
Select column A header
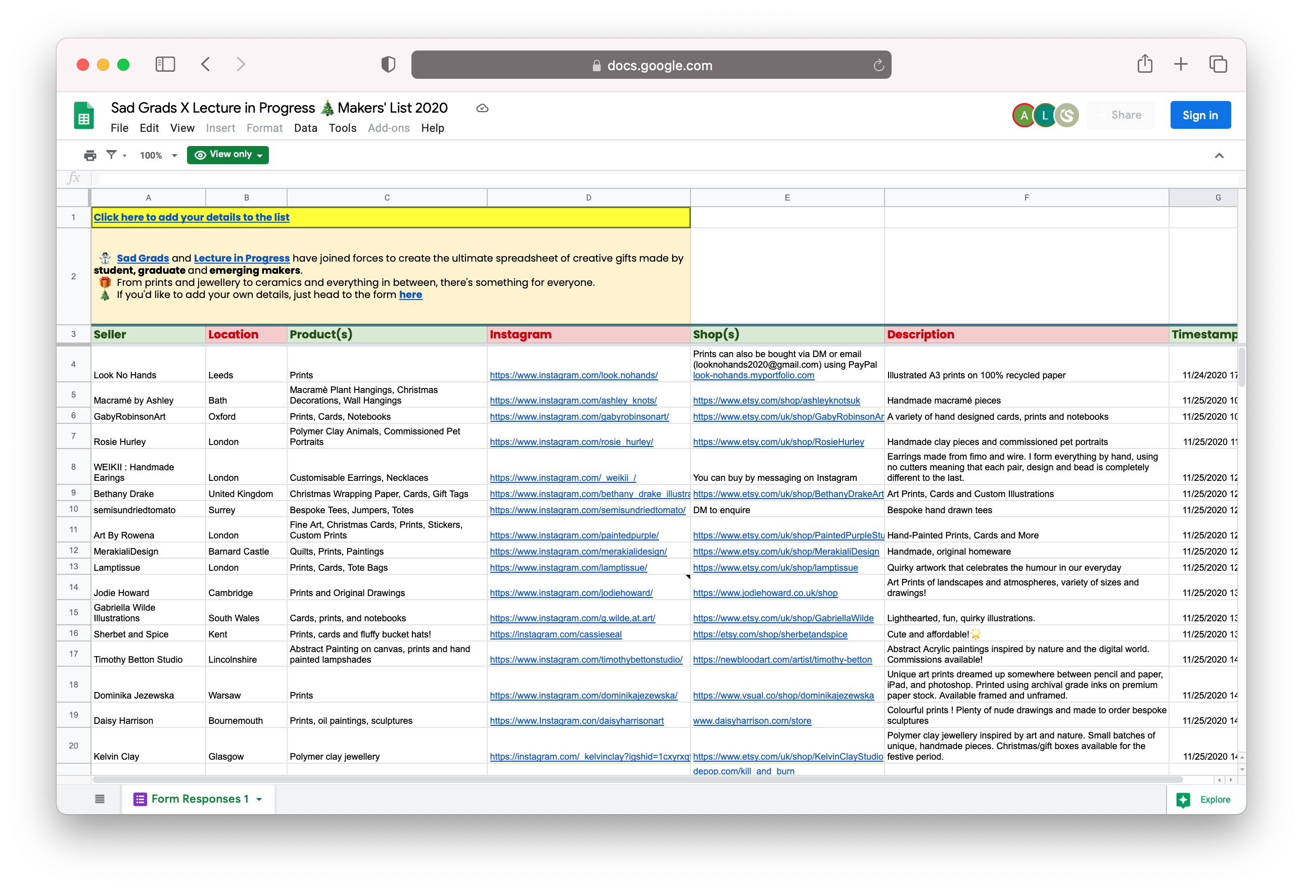pyautogui.click(x=148, y=197)
